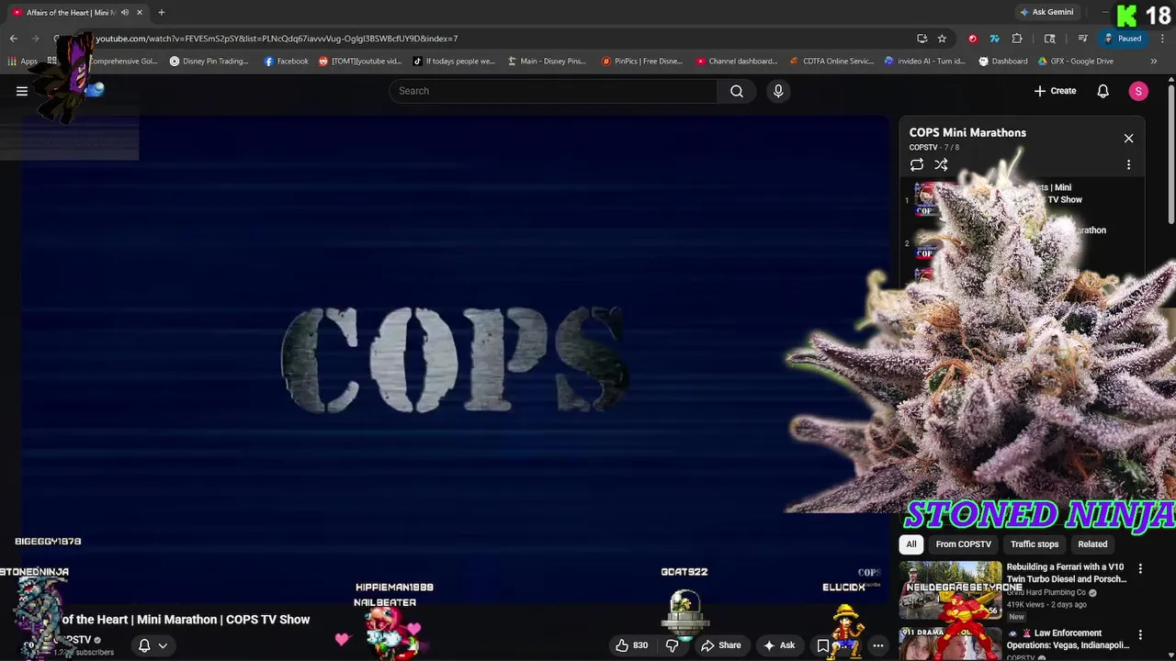The width and height of the screenshot is (1176, 661).
Task: Like the video with 830 likes
Action: [x=632, y=645]
